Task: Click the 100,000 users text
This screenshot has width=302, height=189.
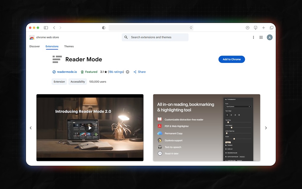Action: [97, 82]
